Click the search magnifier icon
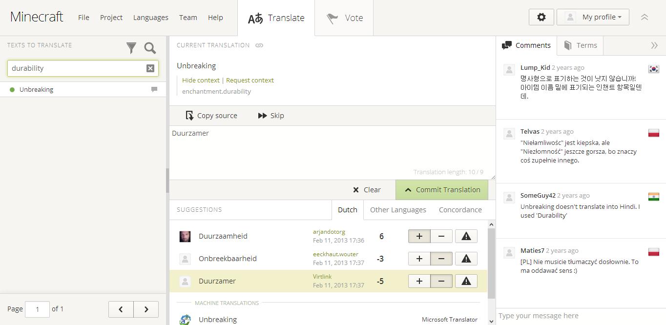The height and width of the screenshot is (325, 666). [x=150, y=48]
